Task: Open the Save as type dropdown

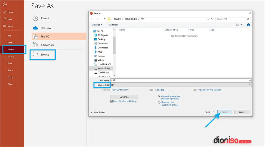Action: pos(181,85)
